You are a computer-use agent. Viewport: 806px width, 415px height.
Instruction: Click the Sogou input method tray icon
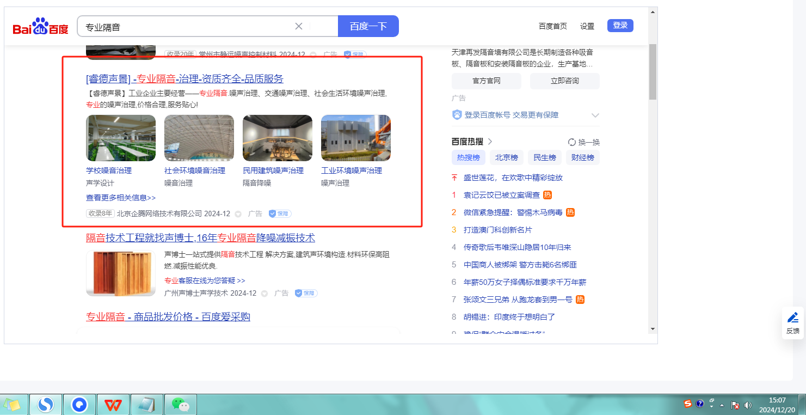688,404
